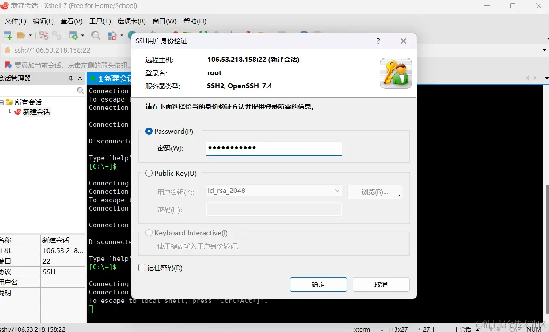Click the 113x27 terminal size indicator
549x332 pixels.
(394, 329)
